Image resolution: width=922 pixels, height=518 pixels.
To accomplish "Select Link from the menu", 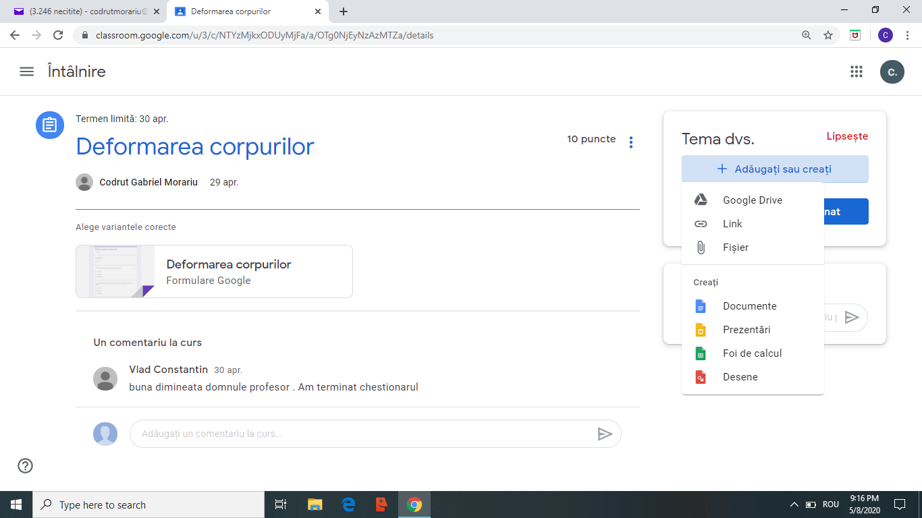I will (753, 224).
